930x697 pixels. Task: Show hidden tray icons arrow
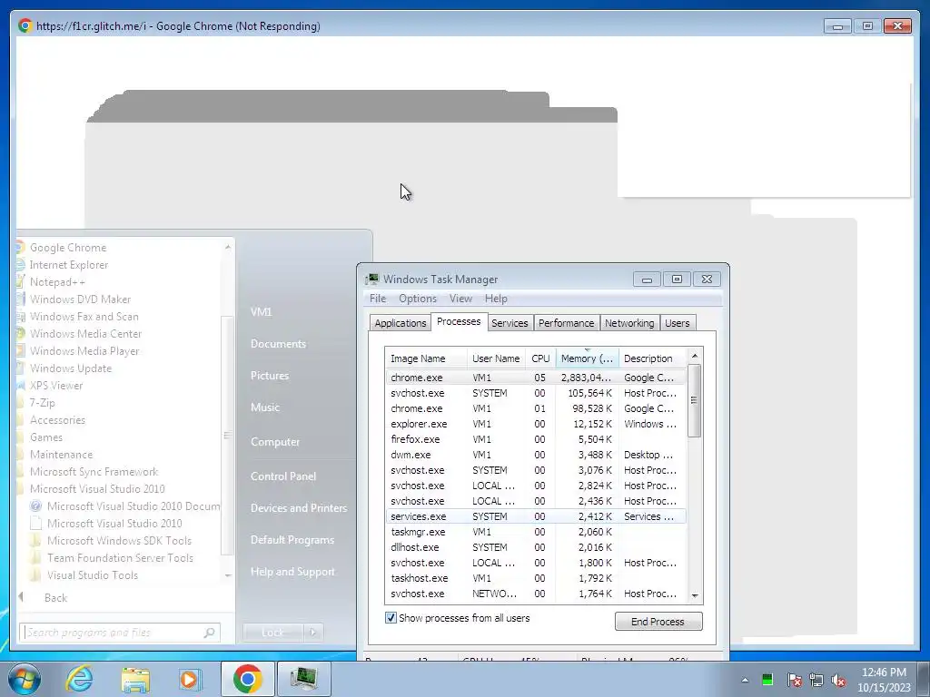(x=745, y=680)
